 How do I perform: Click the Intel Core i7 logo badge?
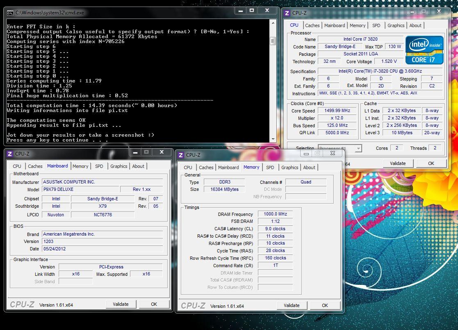point(424,50)
